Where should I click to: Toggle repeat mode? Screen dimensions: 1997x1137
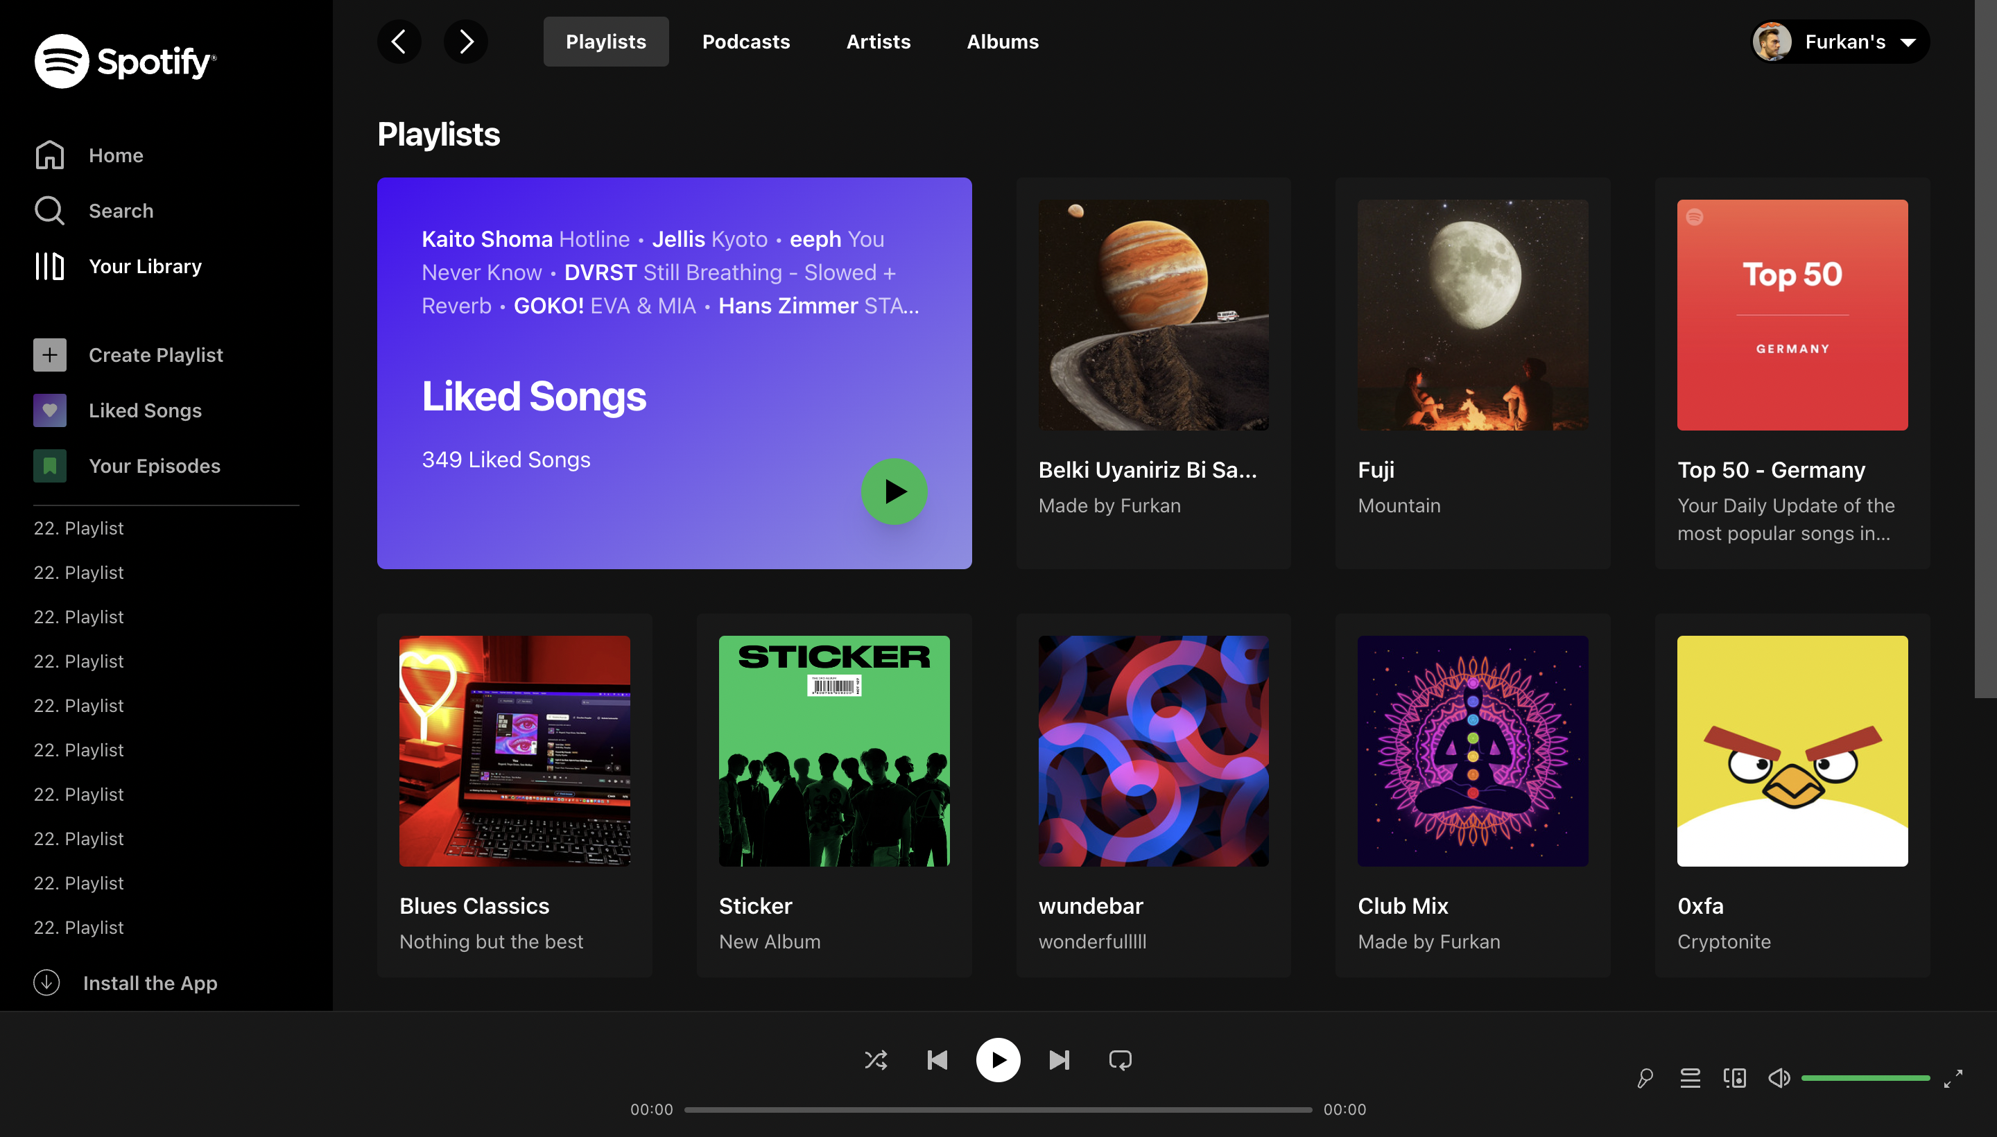click(1120, 1059)
